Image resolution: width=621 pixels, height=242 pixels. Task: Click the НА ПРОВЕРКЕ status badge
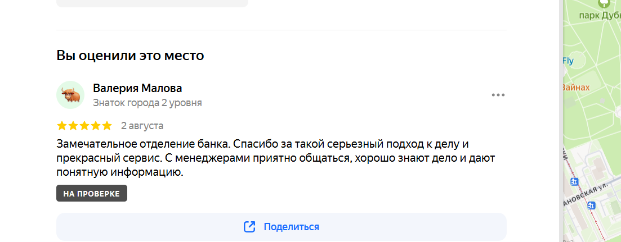91,194
